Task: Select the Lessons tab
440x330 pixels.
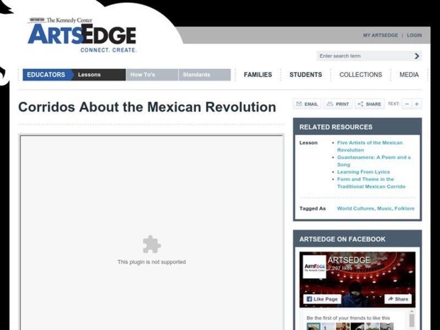Action: pos(91,74)
